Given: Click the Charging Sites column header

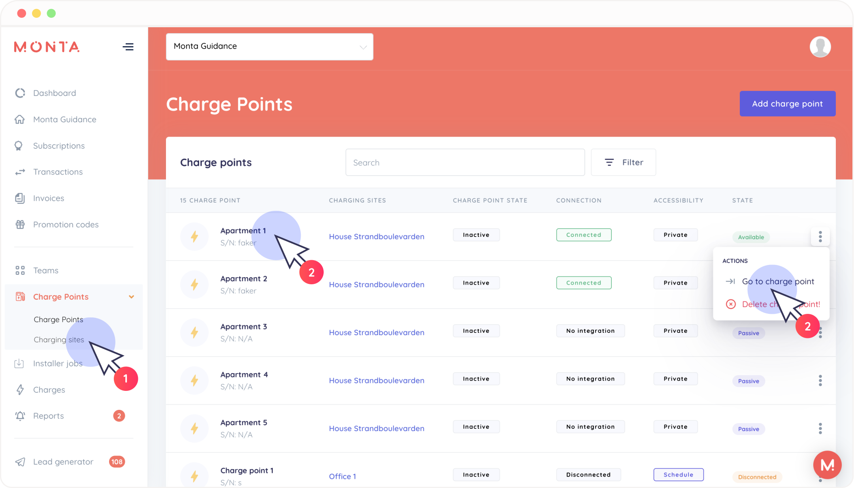Looking at the screenshot, I should point(357,201).
